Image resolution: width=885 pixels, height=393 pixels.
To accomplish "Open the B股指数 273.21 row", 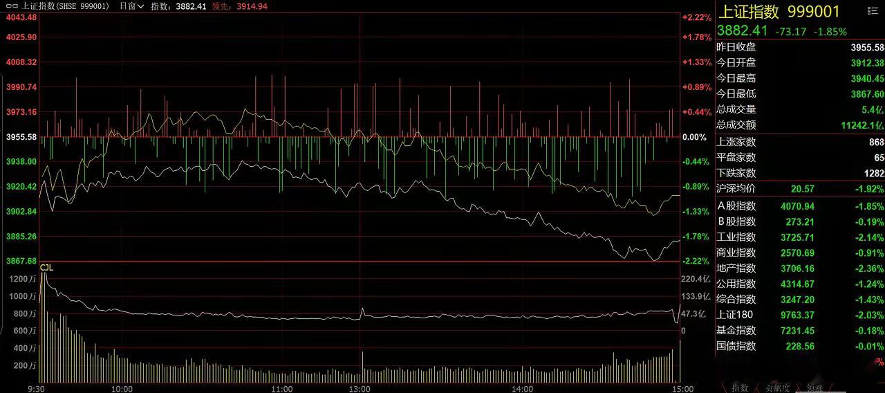I will coord(800,221).
